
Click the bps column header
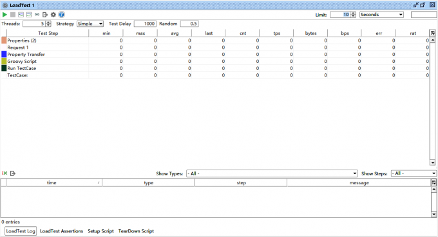(x=345, y=33)
